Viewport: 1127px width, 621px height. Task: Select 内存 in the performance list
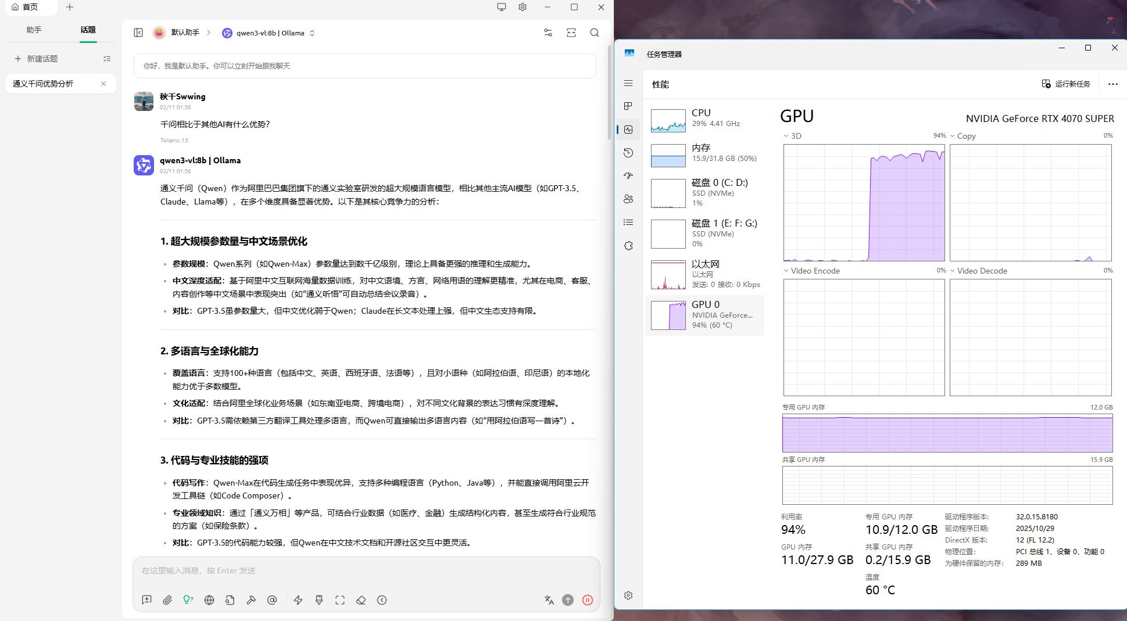[704, 156]
